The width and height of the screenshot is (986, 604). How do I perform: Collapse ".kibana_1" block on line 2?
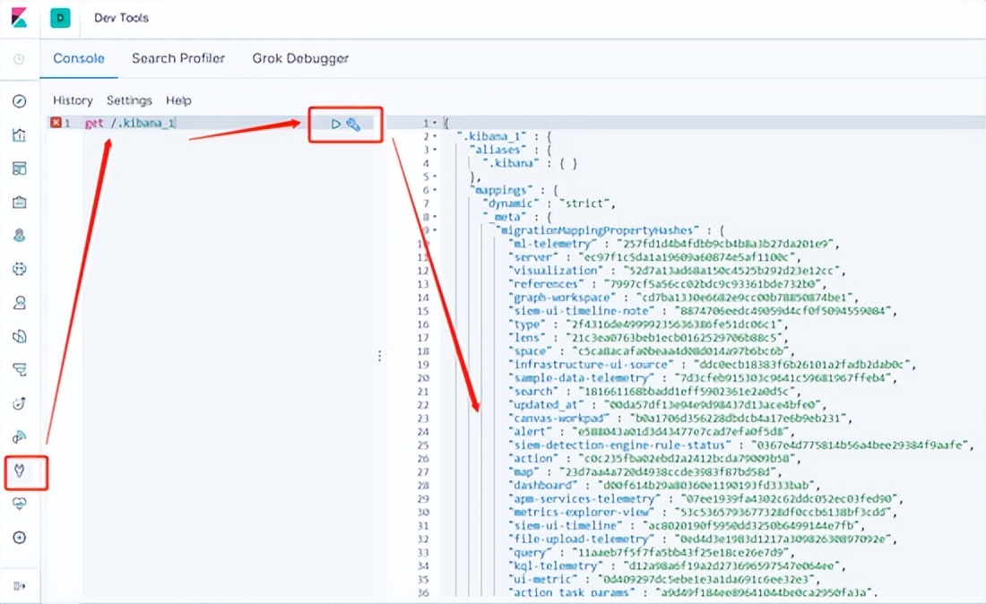435,136
